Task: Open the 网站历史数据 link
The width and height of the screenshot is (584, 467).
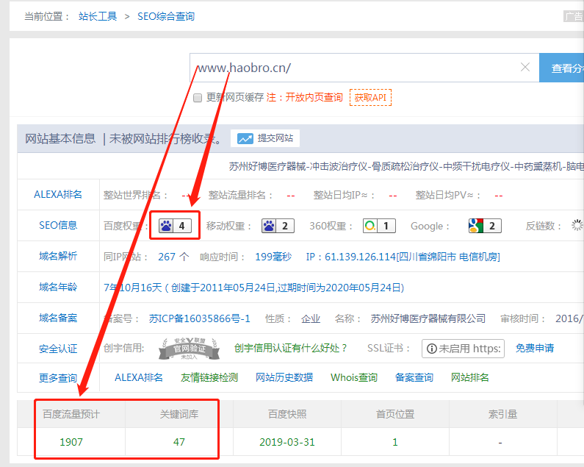Action: 284,377
